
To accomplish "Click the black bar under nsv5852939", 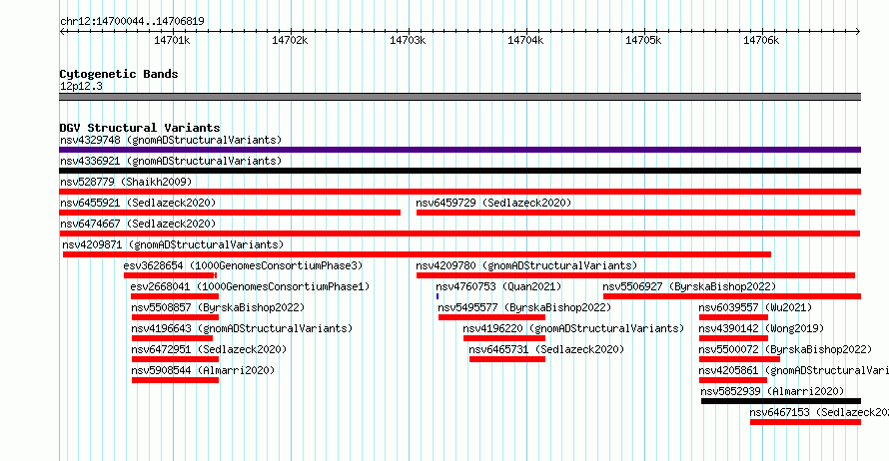I will (781, 401).
